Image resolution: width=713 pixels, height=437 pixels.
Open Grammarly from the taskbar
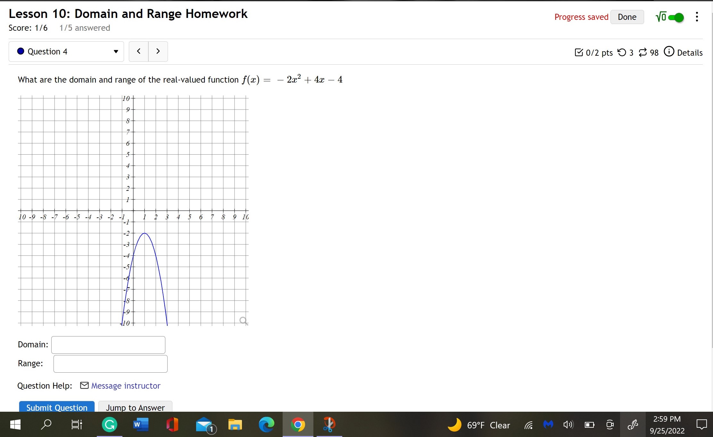[x=109, y=425]
